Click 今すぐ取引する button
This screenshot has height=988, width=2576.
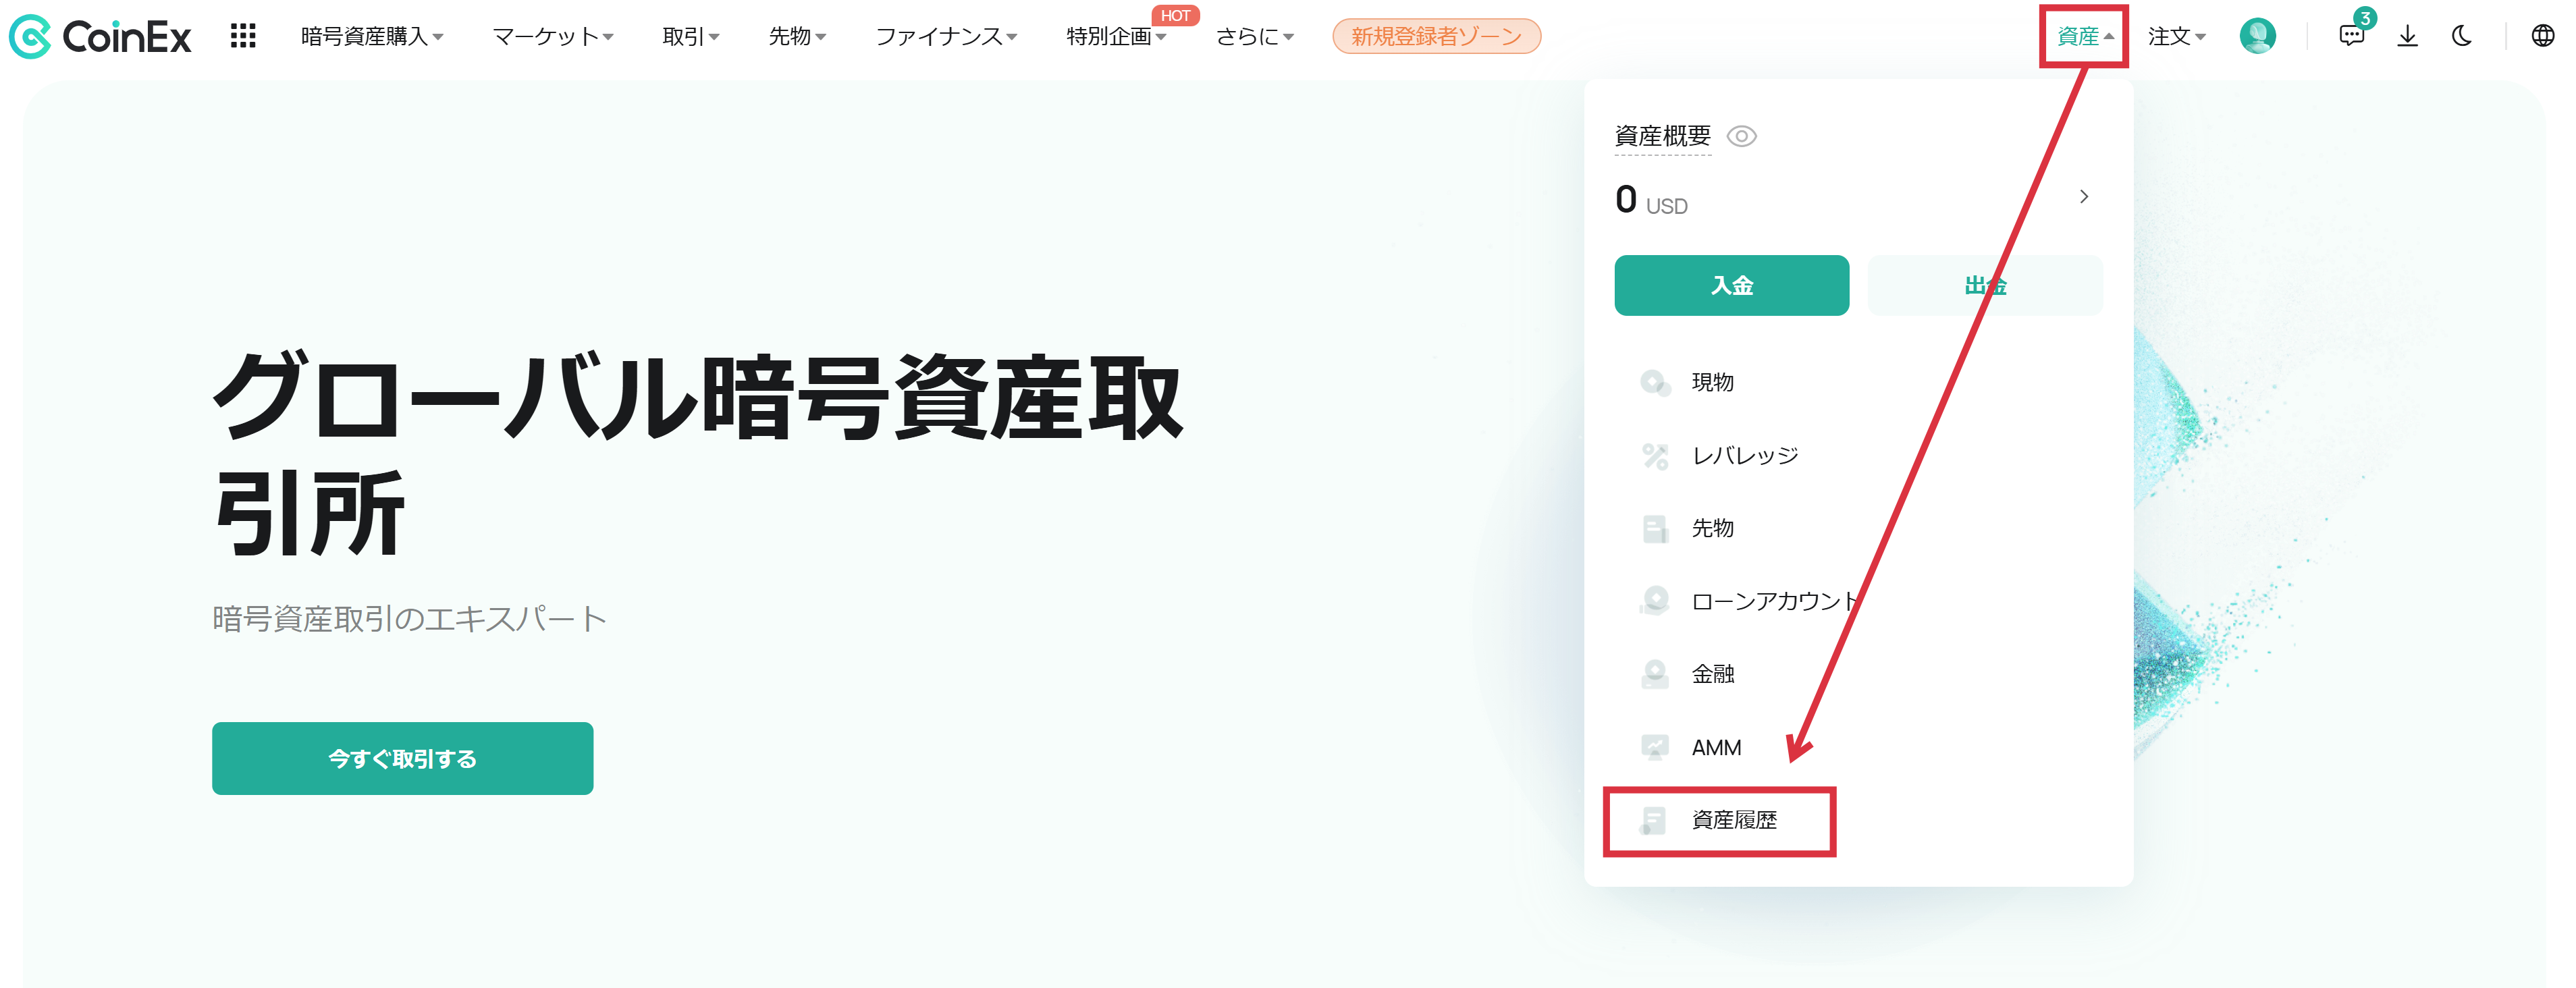[402, 758]
